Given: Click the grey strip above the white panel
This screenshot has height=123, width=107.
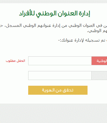Looking at the screenshot, I should coord(53,1).
